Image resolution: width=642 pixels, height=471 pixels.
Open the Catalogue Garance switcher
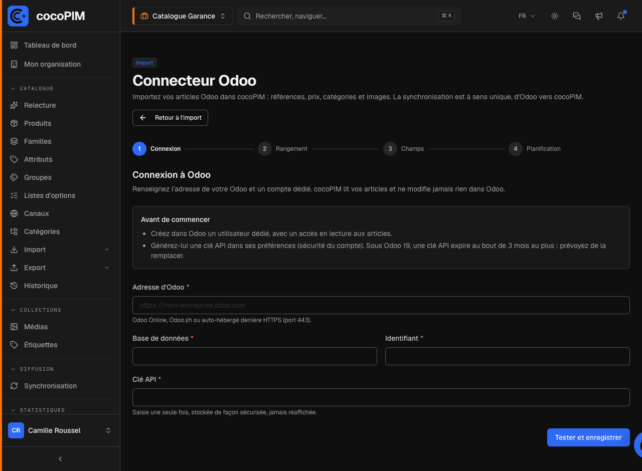pyautogui.click(x=183, y=16)
